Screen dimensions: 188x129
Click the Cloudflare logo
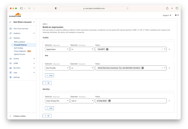(x=15, y=15)
